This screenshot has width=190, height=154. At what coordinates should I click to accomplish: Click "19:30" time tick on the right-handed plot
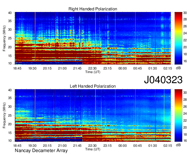click(x=32, y=68)
